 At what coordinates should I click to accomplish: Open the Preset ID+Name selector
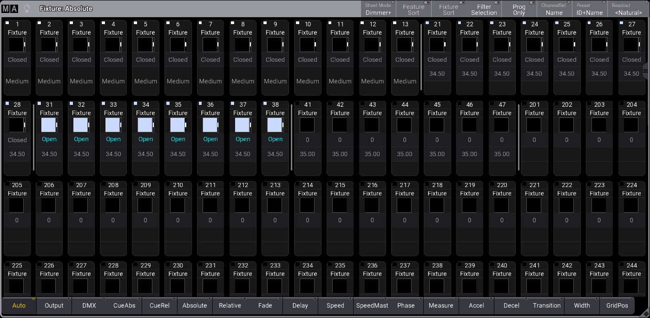point(590,9)
